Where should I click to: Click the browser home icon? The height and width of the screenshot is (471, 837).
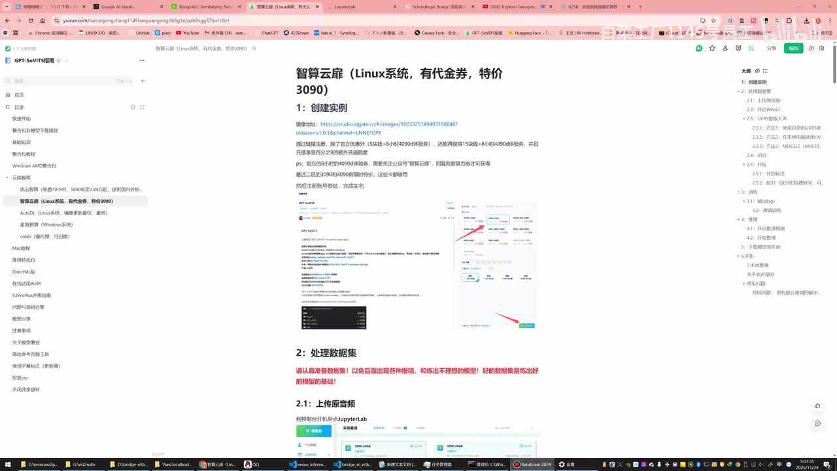pyautogui.click(x=43, y=20)
